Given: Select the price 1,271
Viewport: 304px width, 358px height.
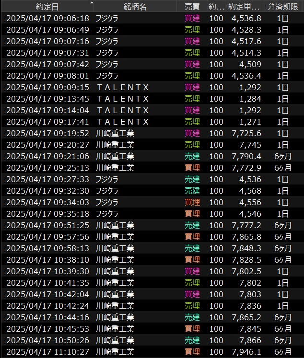Looking at the screenshot, I should [x=250, y=122].
